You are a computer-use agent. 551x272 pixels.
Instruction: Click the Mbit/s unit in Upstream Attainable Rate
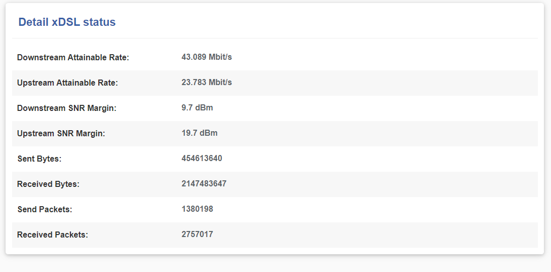tap(220, 83)
